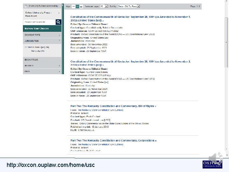The height and width of the screenshot is (172, 229).
Task: Open the items per page dropdown
Action: [104, 6]
